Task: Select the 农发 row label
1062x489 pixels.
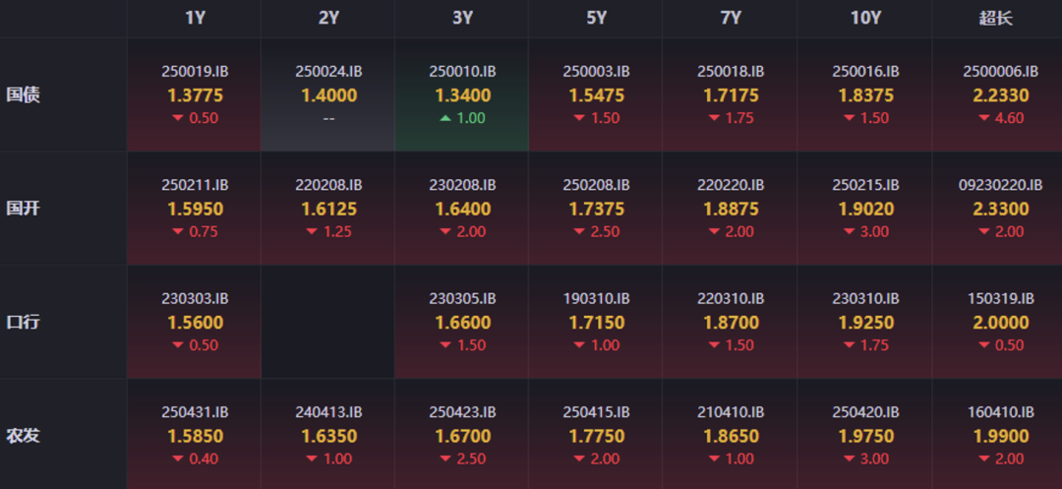Action: pos(23,435)
